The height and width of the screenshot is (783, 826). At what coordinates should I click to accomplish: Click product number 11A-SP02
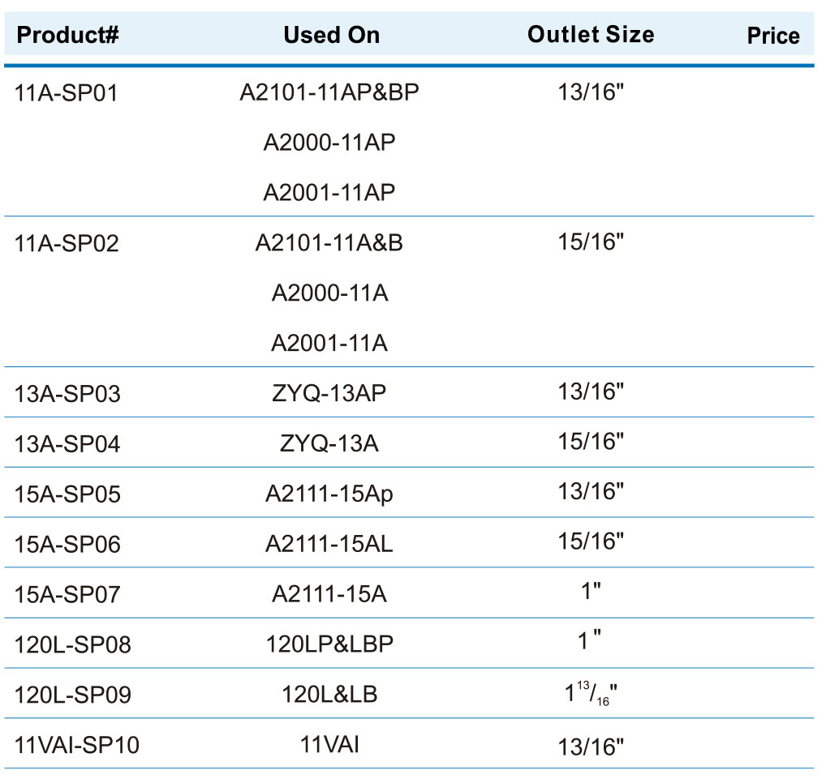[67, 244]
